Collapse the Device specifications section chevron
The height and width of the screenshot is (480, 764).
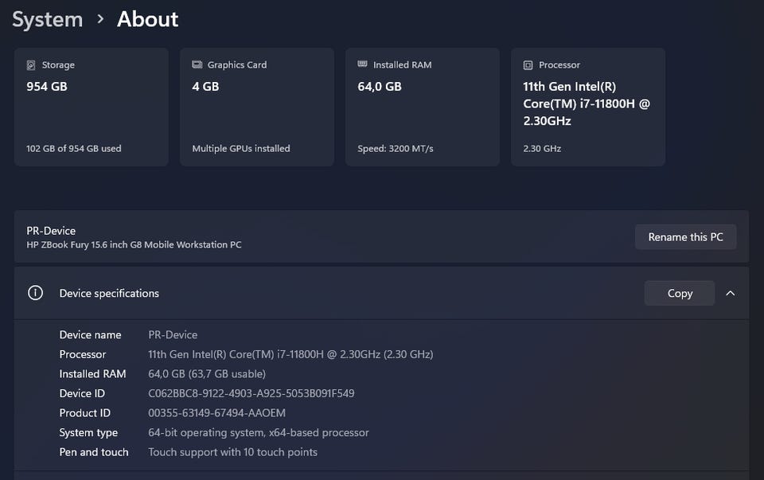(x=731, y=293)
